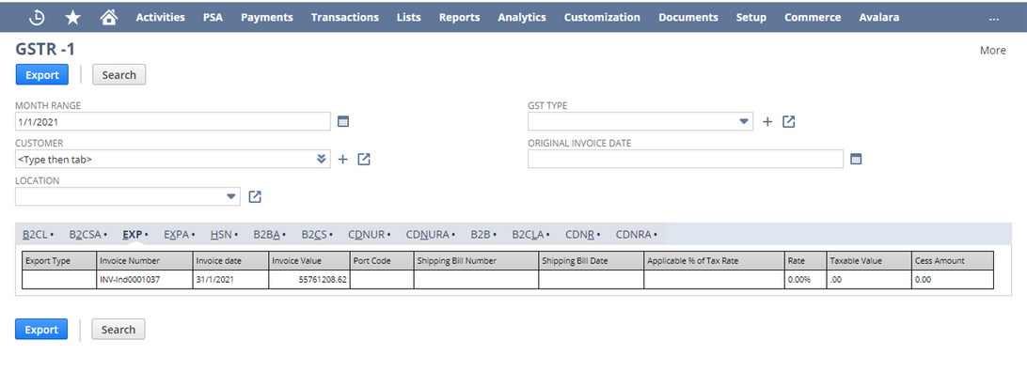Click Applicable % of Tax Rate header

point(715,260)
